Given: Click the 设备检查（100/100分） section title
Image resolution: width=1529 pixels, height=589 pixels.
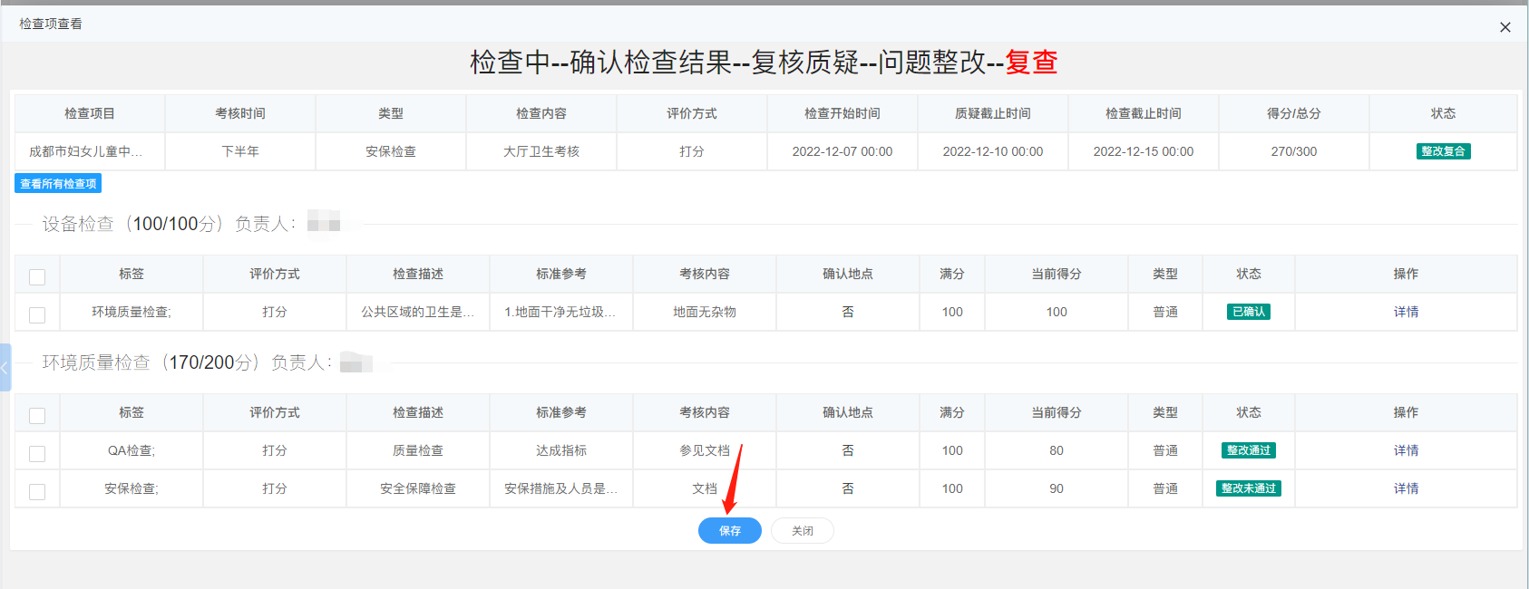Looking at the screenshot, I should pos(132,224).
